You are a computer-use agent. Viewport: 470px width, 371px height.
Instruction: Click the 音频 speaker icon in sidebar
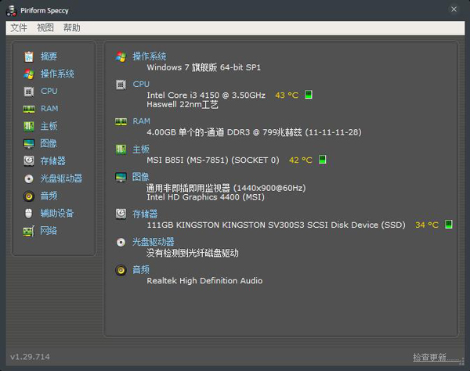[29, 196]
